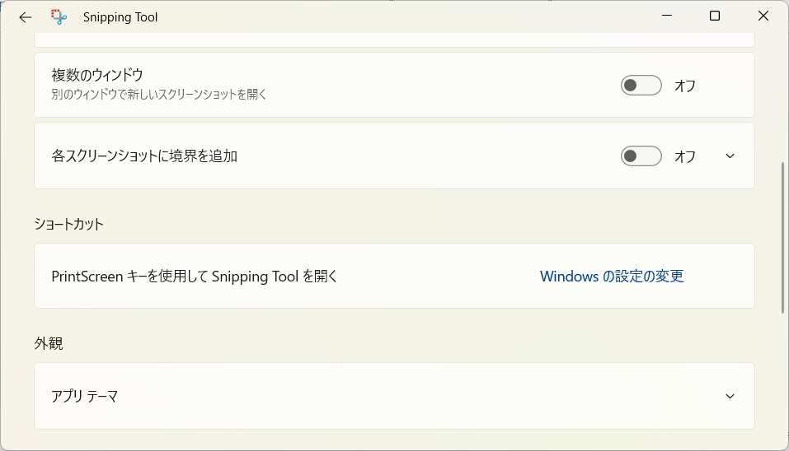Screen dimensions: 789x451
Task: Expand border options with the chevron arrow
Action: pyautogui.click(x=730, y=156)
